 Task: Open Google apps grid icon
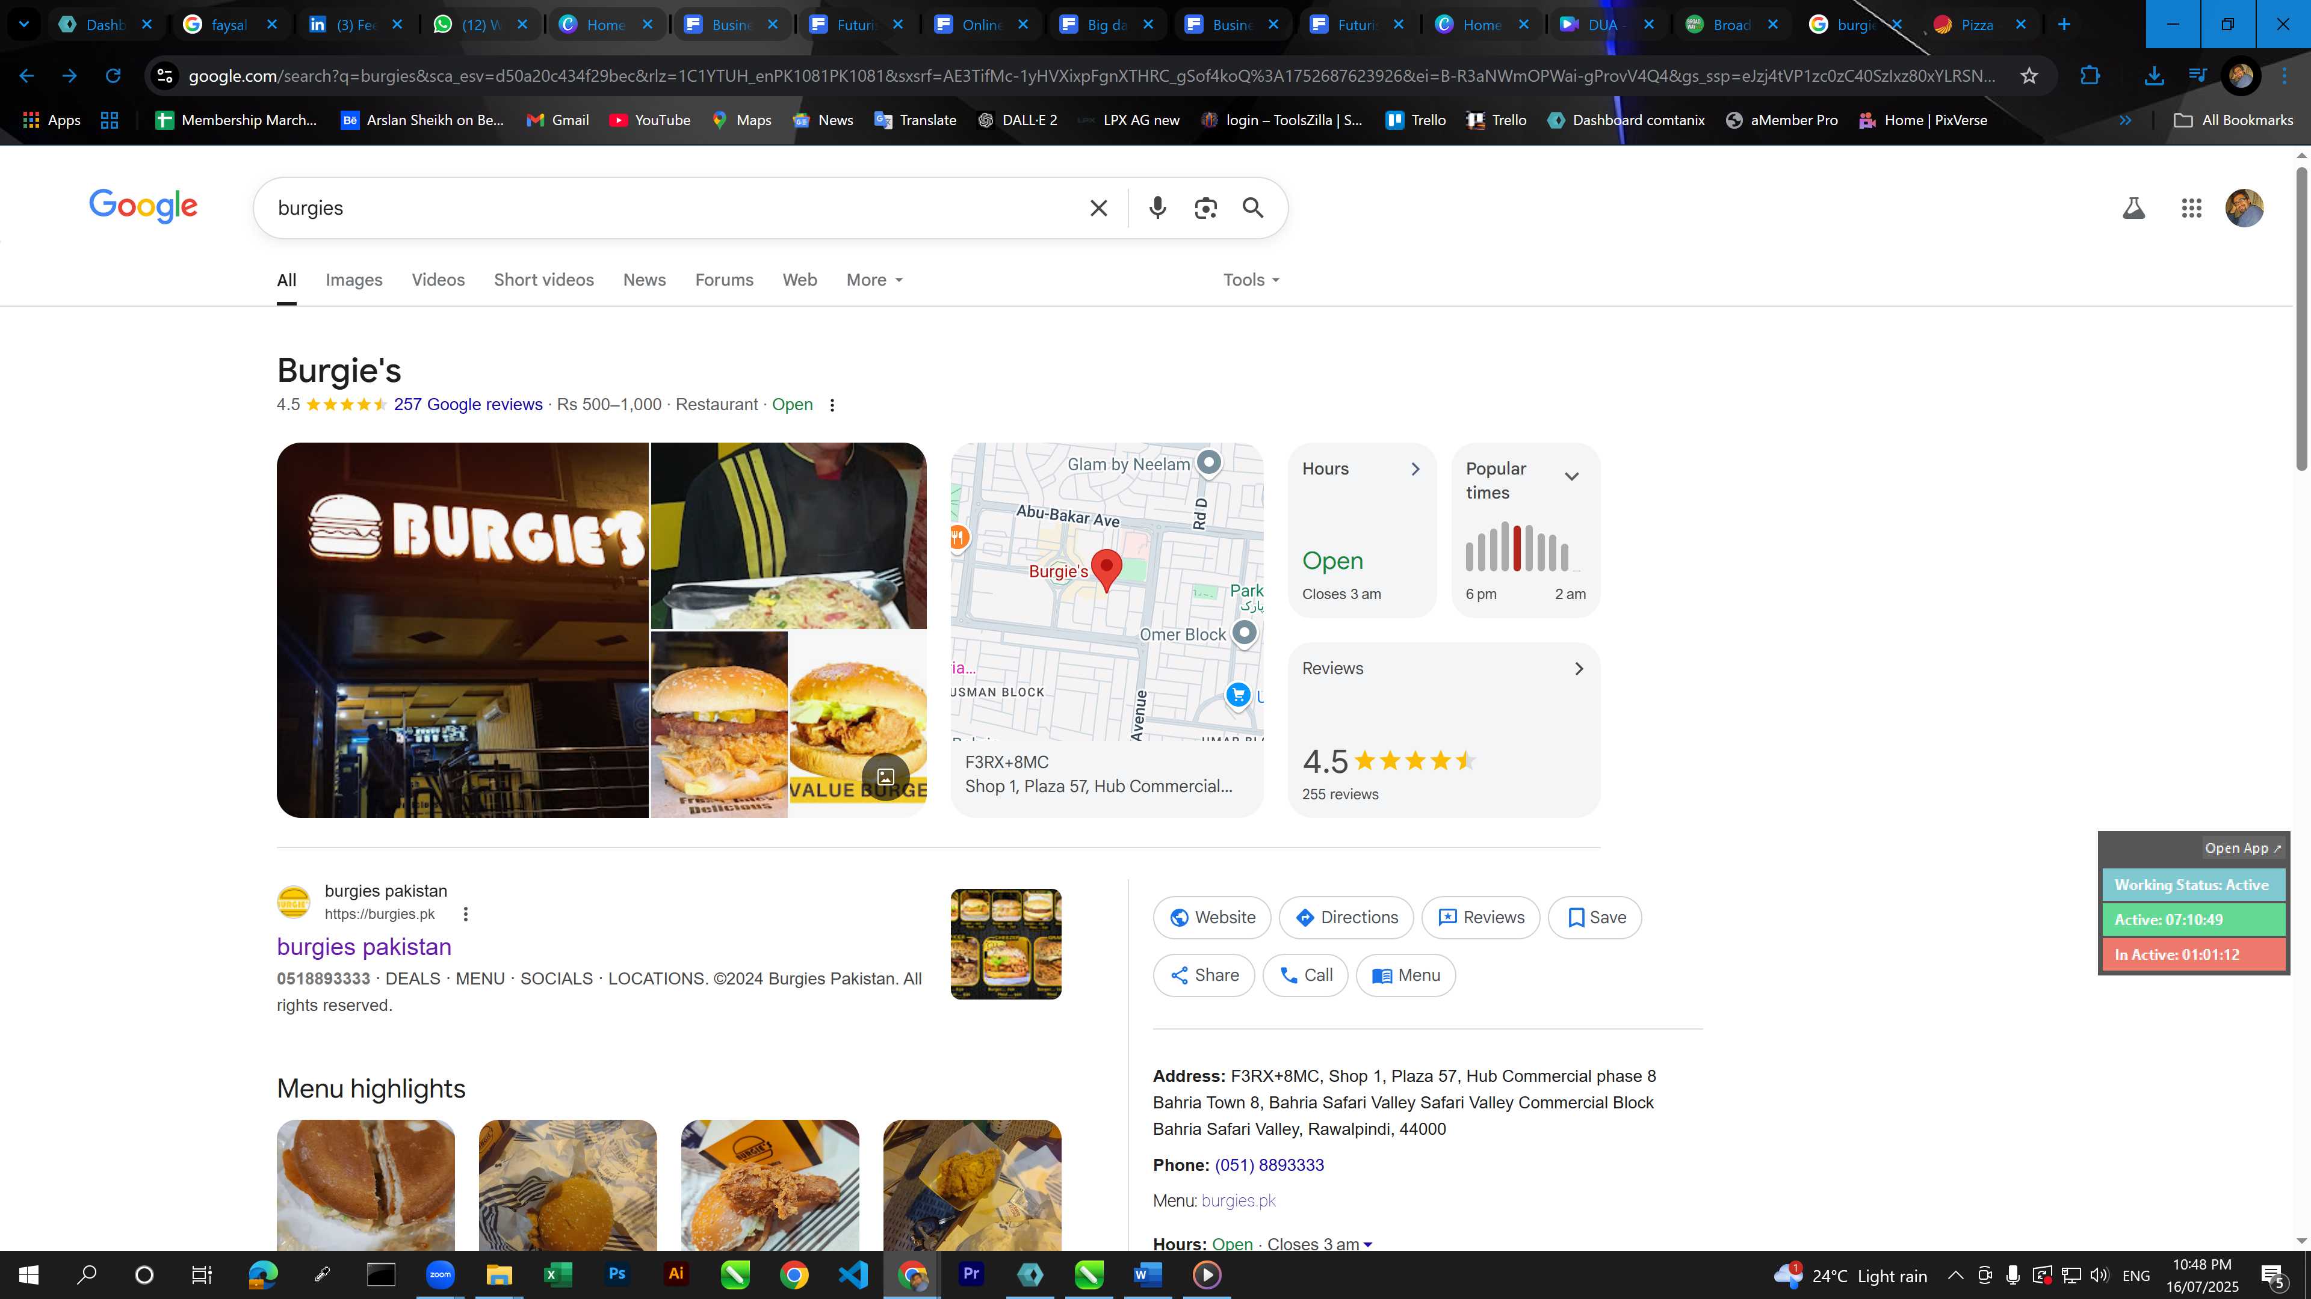[2192, 208]
